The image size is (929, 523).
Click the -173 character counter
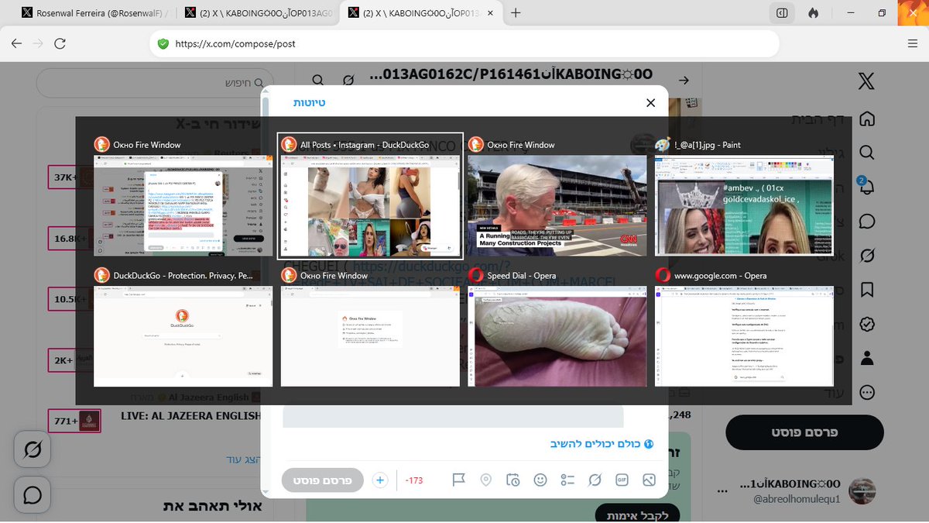pyautogui.click(x=414, y=480)
